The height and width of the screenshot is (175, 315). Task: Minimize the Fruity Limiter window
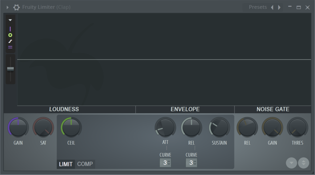[x=290, y=7]
